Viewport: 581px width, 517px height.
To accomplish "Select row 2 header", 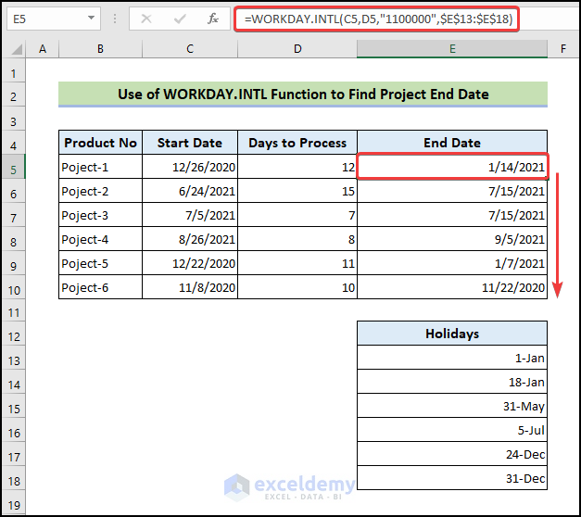I will [x=14, y=96].
